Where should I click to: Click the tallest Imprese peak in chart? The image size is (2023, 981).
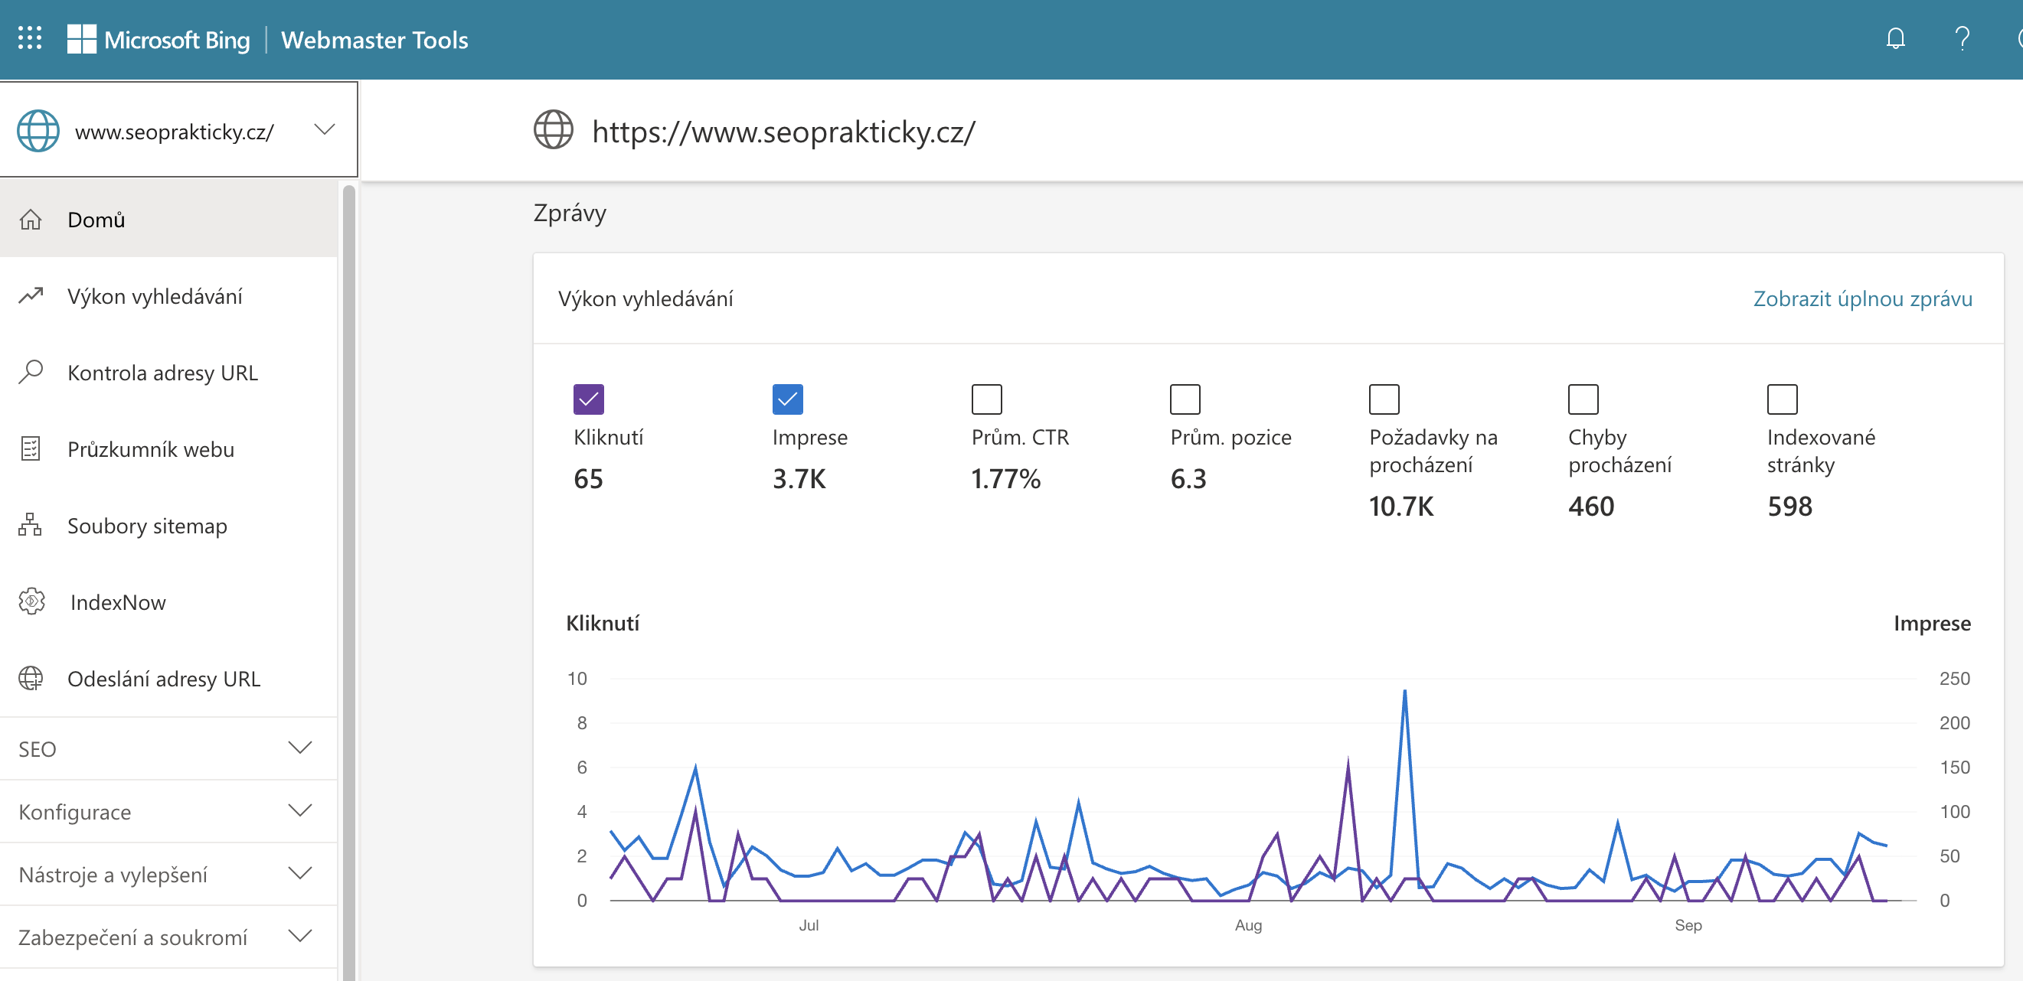point(1404,693)
